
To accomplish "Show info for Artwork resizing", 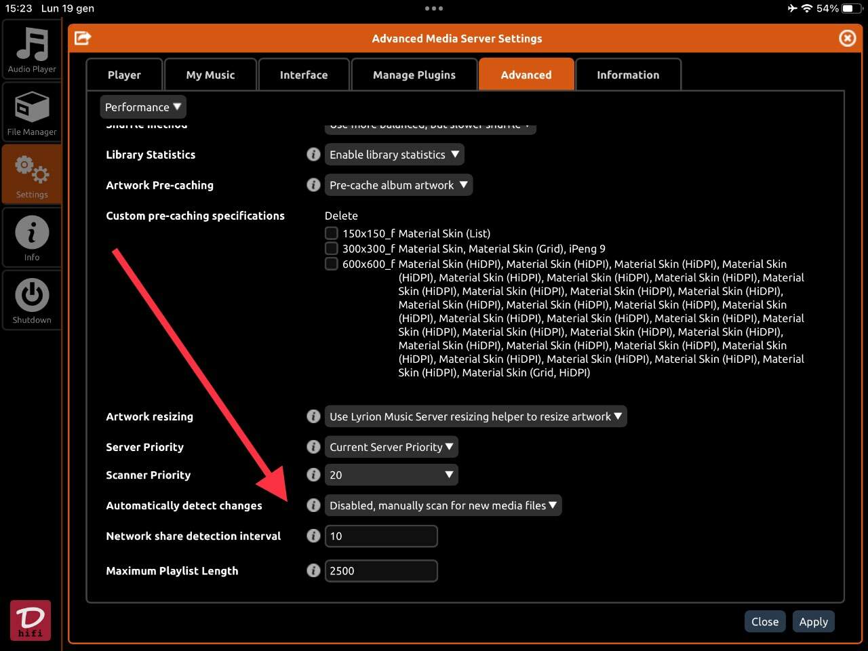I will [313, 416].
